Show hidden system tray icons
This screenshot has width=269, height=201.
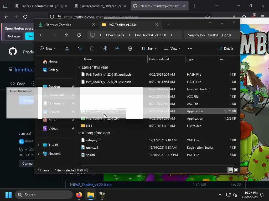(220, 195)
